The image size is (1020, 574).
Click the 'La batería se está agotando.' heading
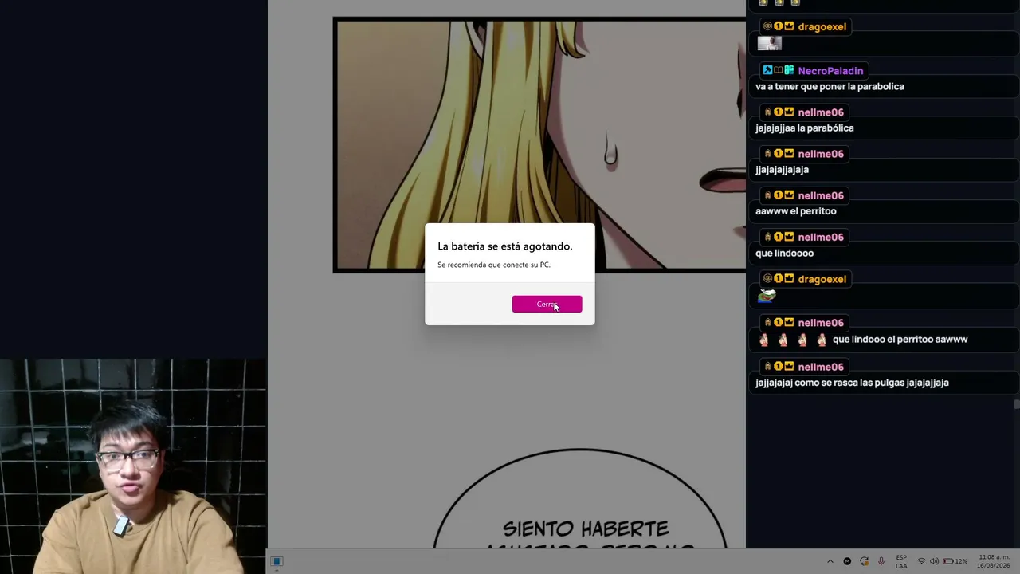pos(505,246)
